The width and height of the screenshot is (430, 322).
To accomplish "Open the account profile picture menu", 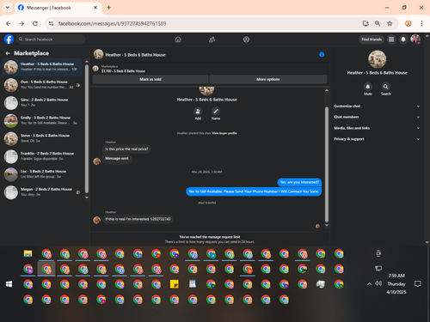I will click(x=415, y=39).
